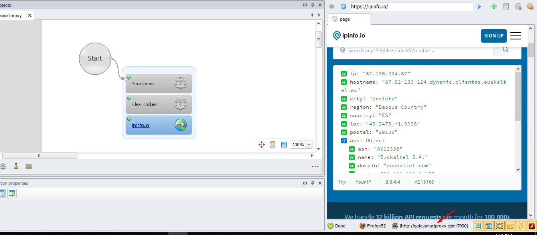The image size is (537, 235).
Task: Click the postal "20130" line
Action: 369,132
